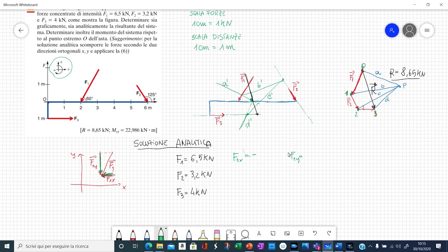Expand hidden system tray icons

coord(370,246)
